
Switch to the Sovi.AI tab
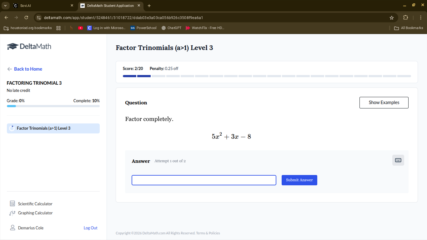[x=44, y=6]
